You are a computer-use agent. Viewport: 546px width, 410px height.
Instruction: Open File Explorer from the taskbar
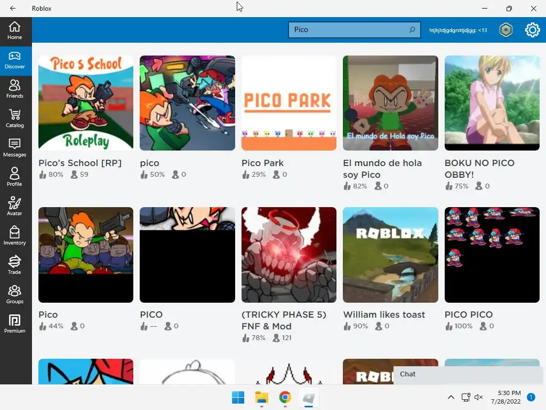pos(261,397)
